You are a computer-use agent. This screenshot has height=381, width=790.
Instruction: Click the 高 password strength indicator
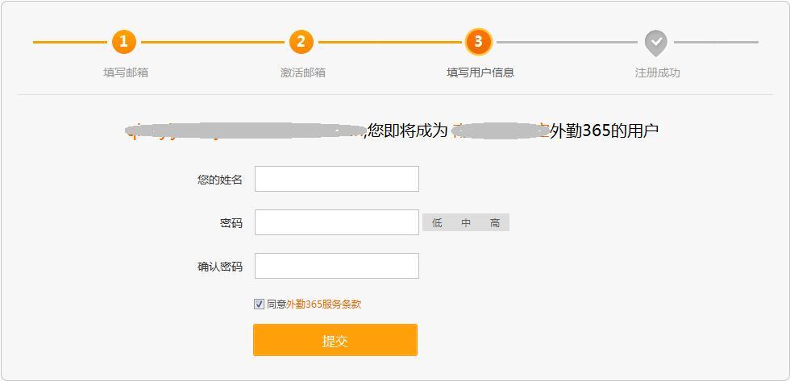495,223
